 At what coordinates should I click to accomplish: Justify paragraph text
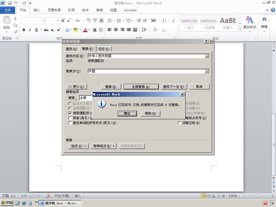(129, 30)
